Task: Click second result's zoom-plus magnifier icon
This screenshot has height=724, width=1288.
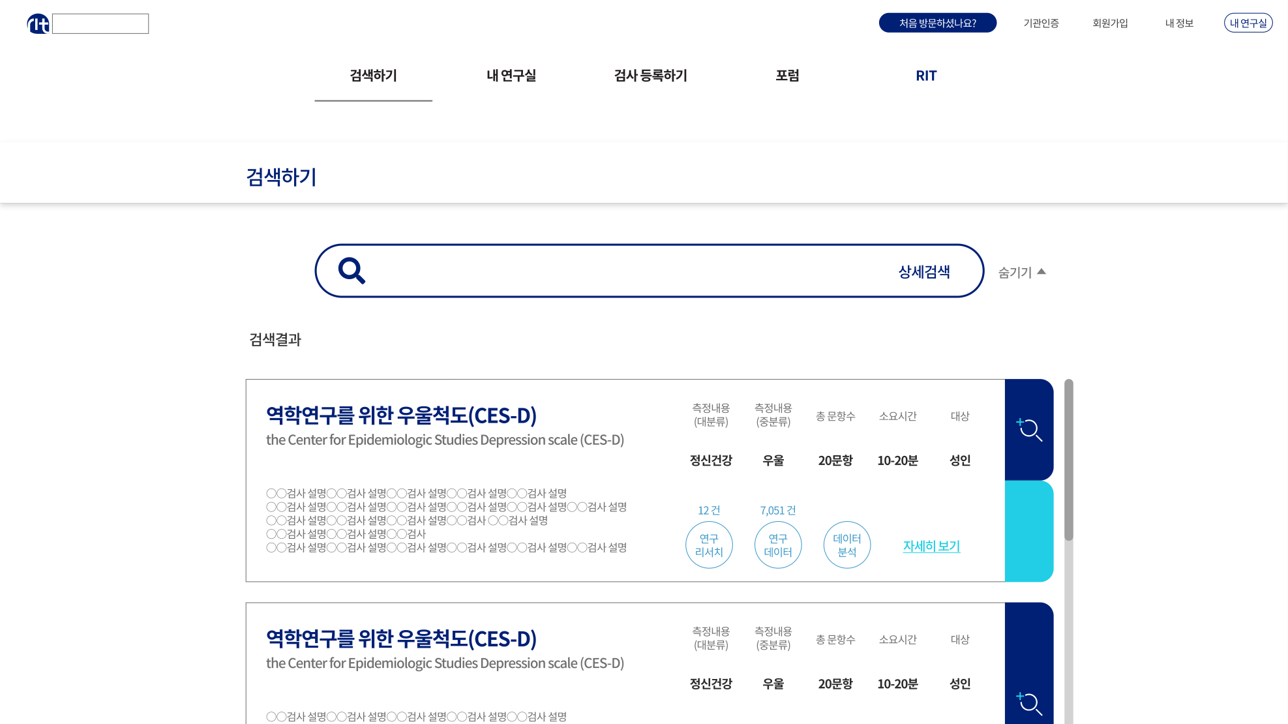Action: click(1029, 703)
